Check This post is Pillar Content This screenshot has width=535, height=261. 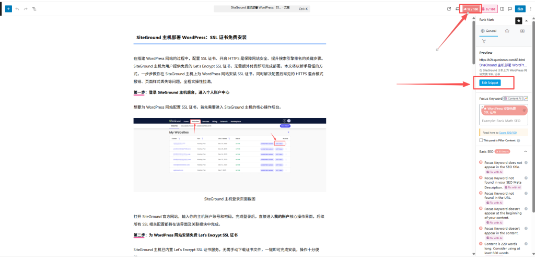pyautogui.click(x=481, y=140)
